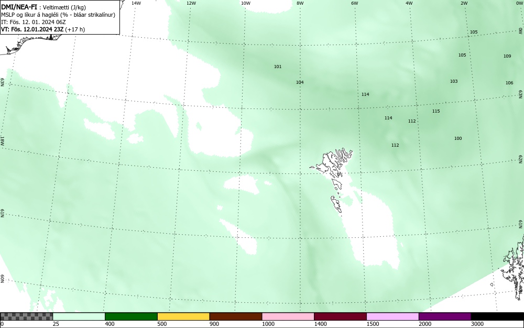Click the "25" legend scale label

[56, 324]
